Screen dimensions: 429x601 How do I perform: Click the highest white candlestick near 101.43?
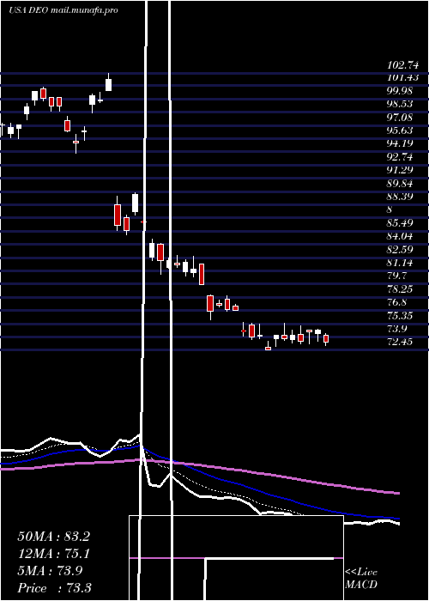coord(108,84)
